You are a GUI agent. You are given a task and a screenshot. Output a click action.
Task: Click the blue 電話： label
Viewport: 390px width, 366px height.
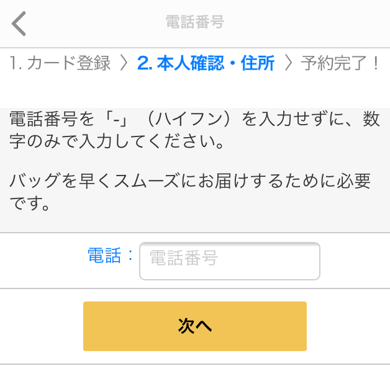click(111, 256)
